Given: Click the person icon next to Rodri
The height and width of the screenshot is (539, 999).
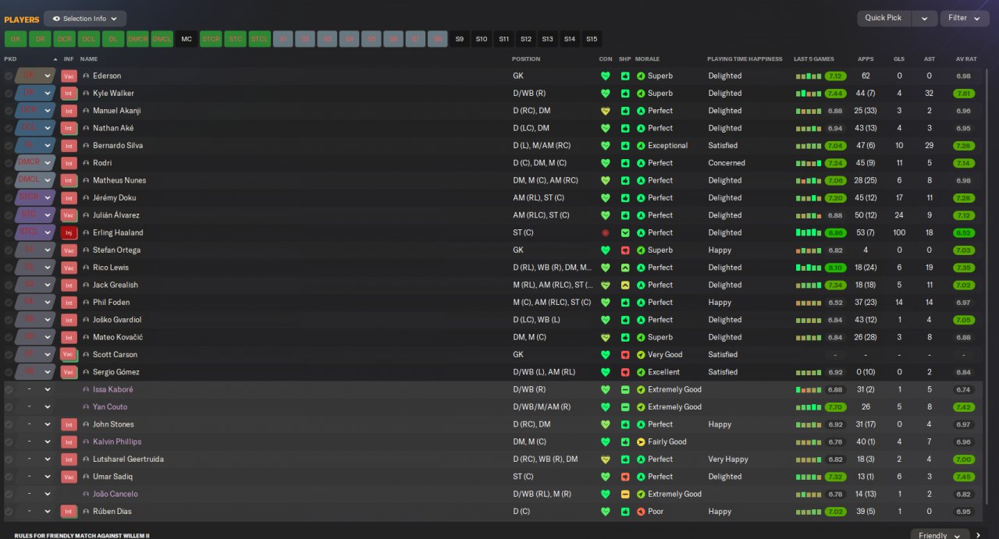Looking at the screenshot, I should (x=86, y=163).
